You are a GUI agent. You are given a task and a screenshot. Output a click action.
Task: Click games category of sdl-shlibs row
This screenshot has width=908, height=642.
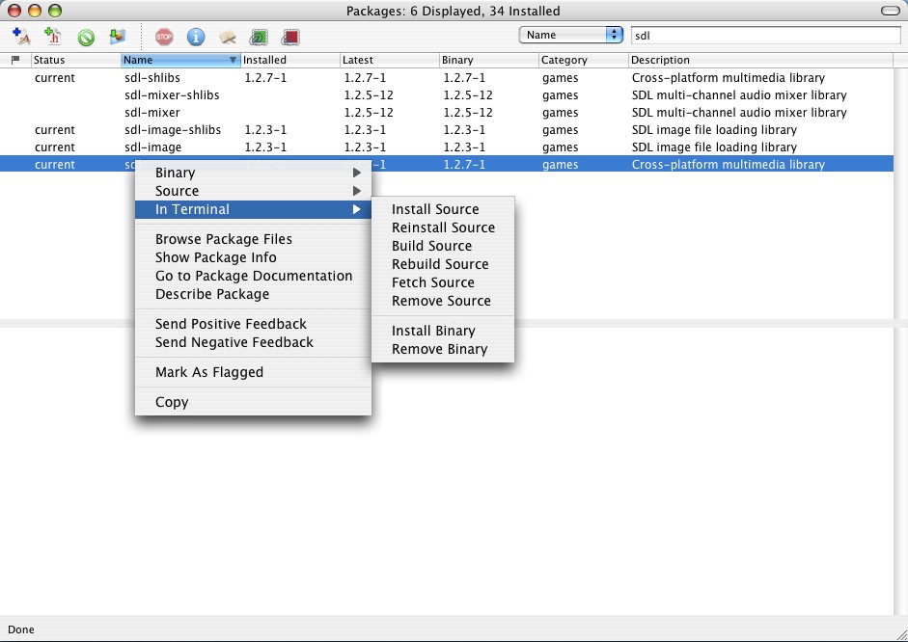click(560, 78)
